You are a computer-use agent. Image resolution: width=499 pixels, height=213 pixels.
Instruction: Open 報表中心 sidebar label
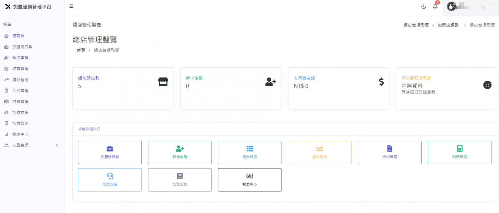pyautogui.click(x=20, y=134)
